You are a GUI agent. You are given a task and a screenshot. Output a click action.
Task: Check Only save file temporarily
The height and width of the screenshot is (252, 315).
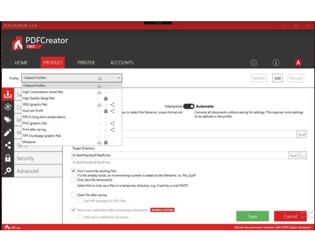click(73, 180)
